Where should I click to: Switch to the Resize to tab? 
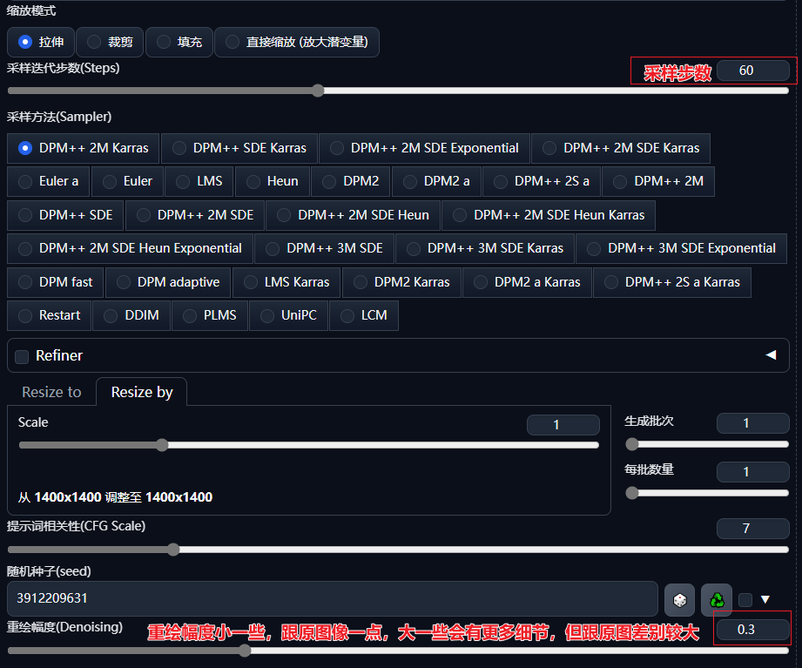click(x=51, y=392)
